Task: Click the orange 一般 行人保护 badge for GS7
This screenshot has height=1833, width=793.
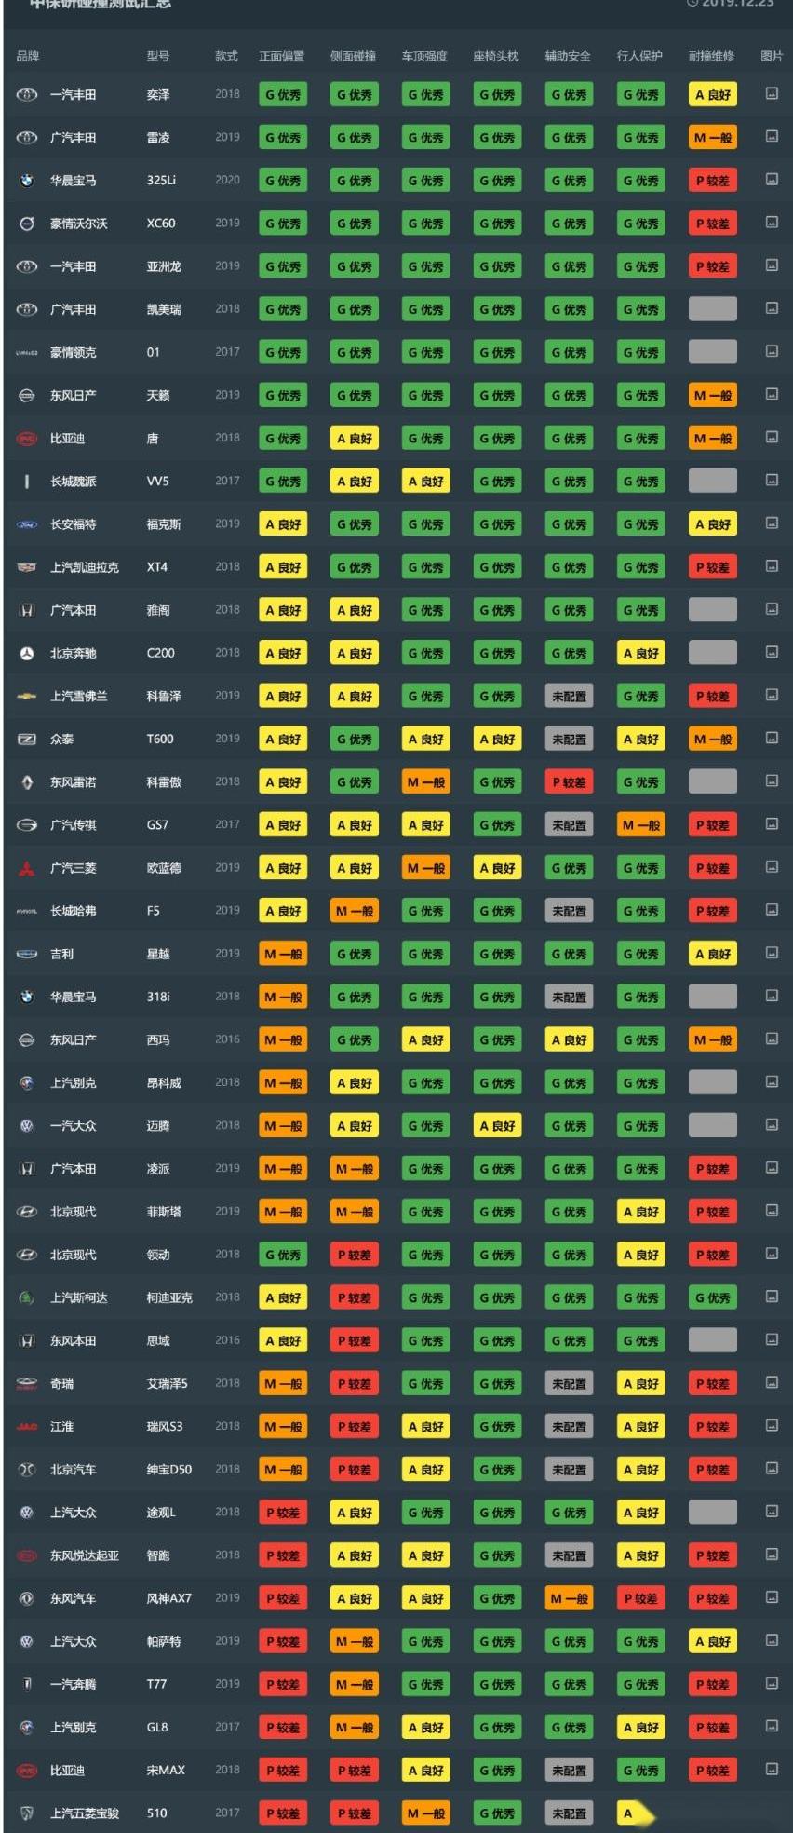Action: click(x=641, y=825)
